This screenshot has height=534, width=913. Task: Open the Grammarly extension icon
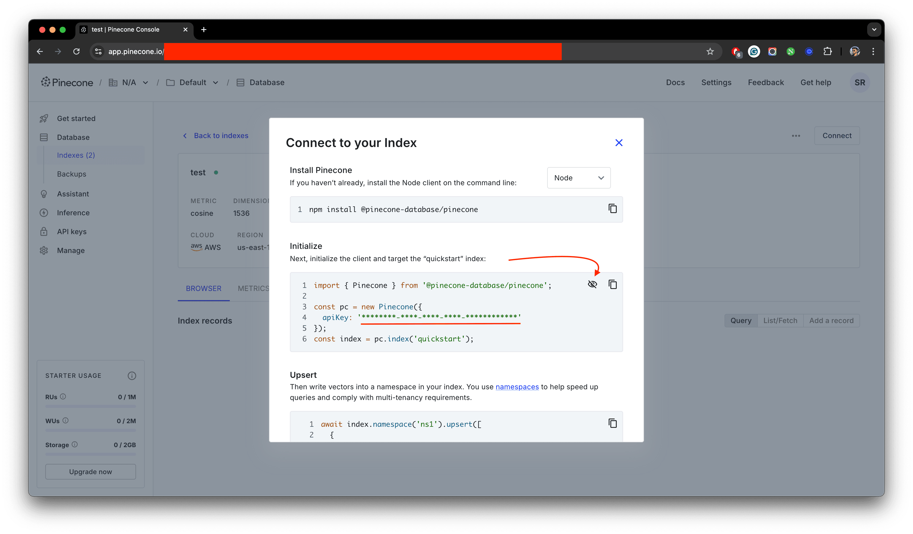tap(754, 52)
